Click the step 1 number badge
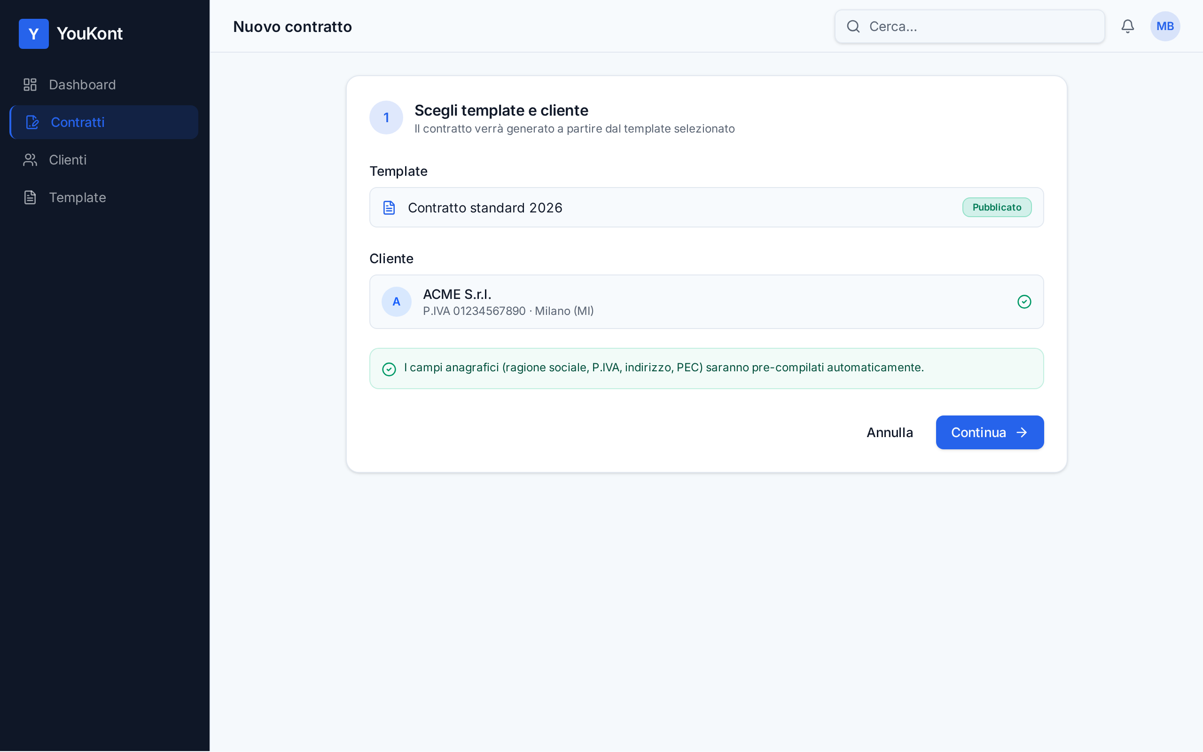This screenshot has width=1203, height=752. click(x=386, y=117)
